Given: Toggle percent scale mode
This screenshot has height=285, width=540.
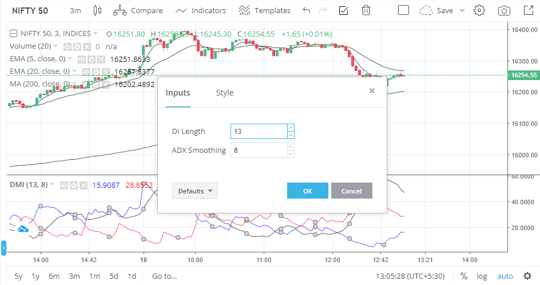Looking at the screenshot, I should tap(464, 276).
